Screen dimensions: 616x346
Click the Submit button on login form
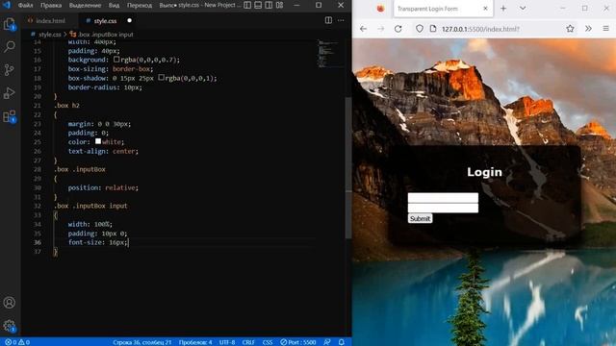(420, 218)
